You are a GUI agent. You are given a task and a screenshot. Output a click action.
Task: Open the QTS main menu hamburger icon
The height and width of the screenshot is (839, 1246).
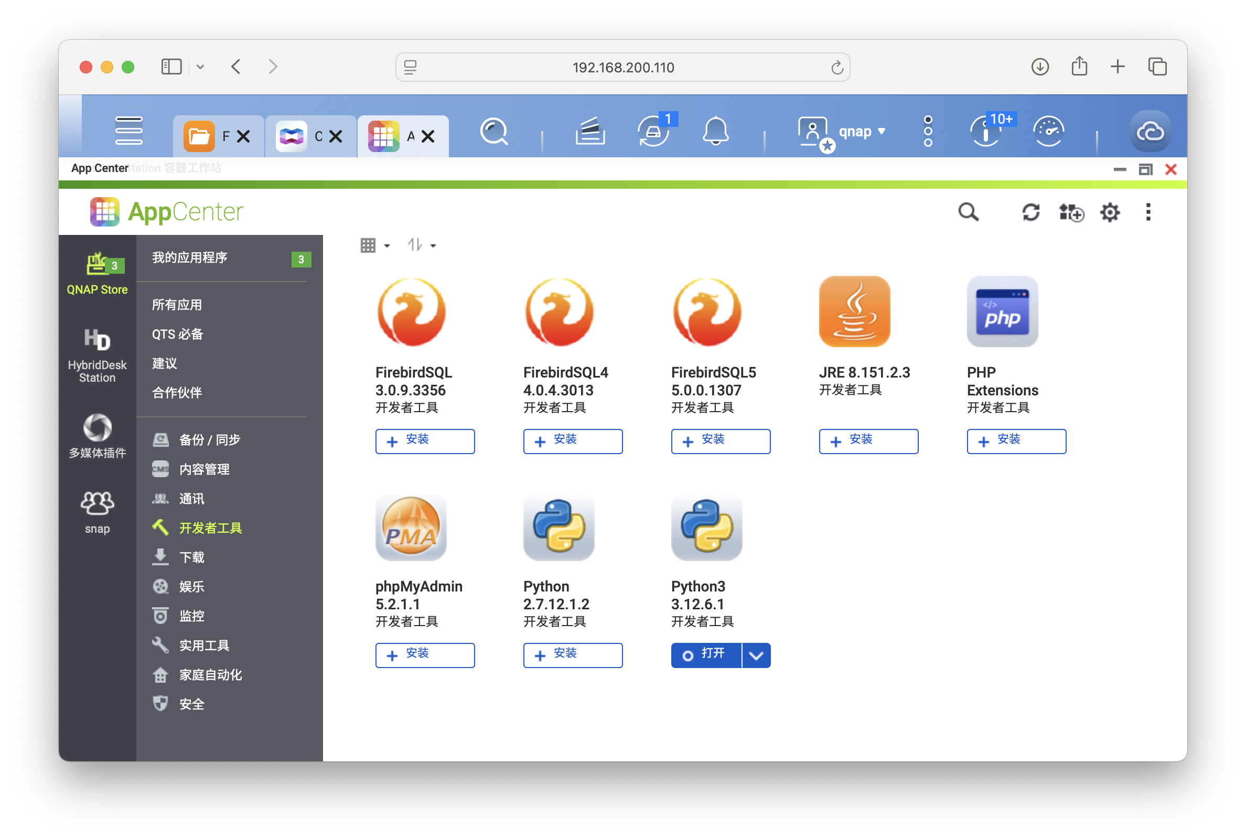[129, 131]
